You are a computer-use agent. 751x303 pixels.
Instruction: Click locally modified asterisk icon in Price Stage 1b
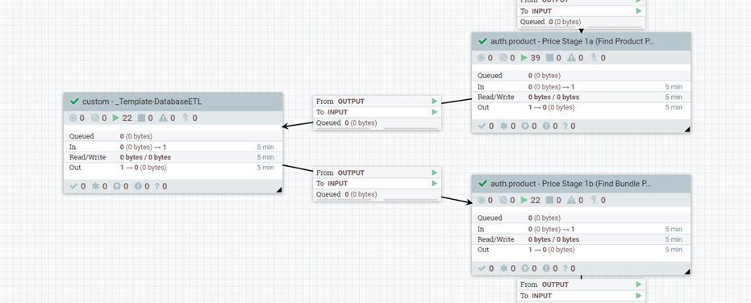(503, 268)
